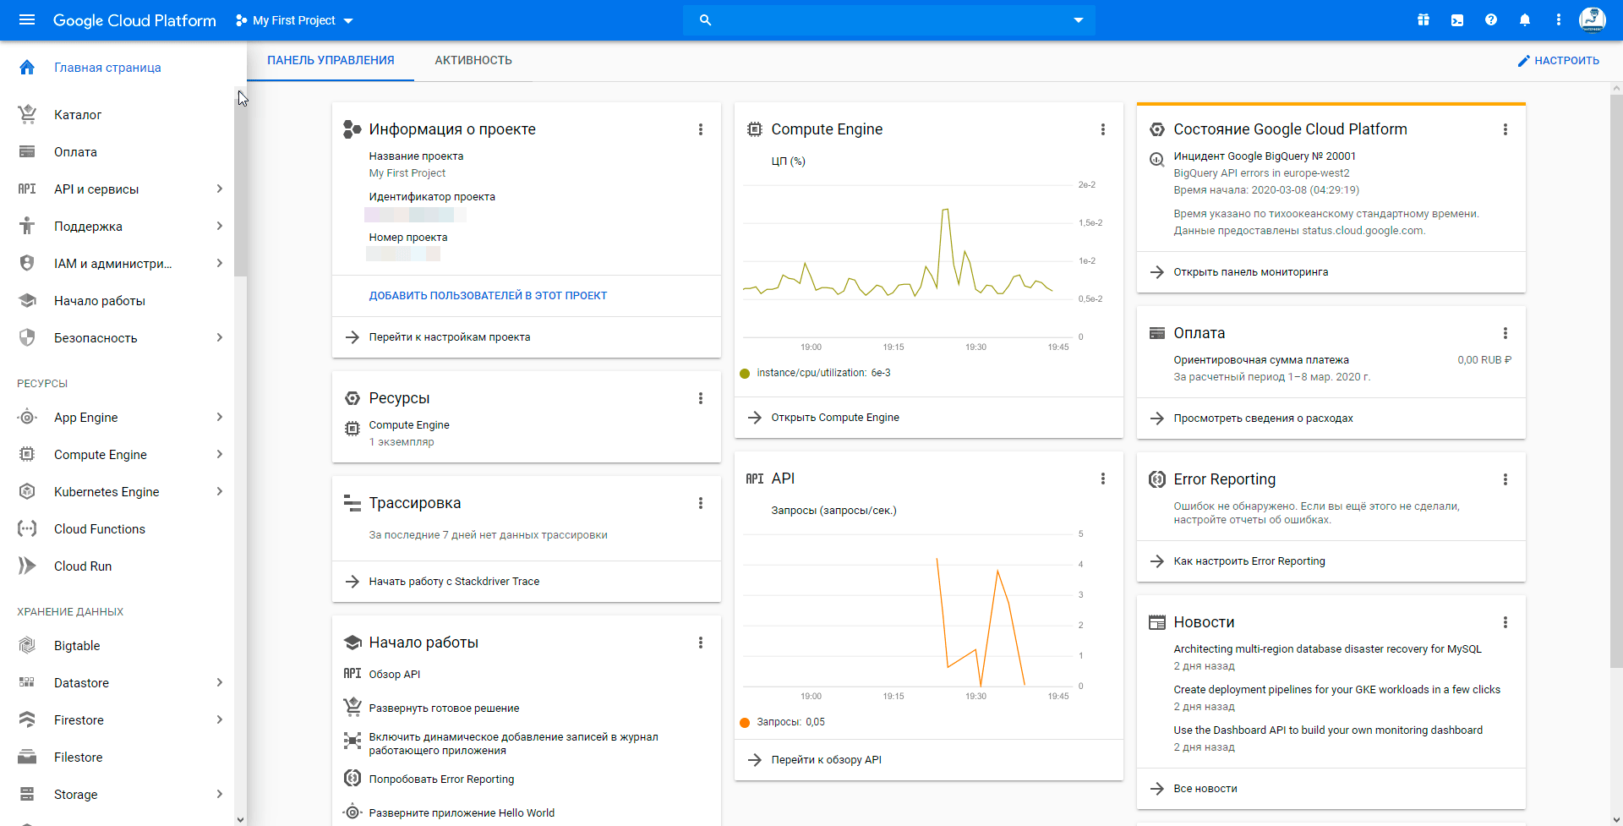
Task: Open the Открыть Compute Engine link
Action: tap(834, 418)
